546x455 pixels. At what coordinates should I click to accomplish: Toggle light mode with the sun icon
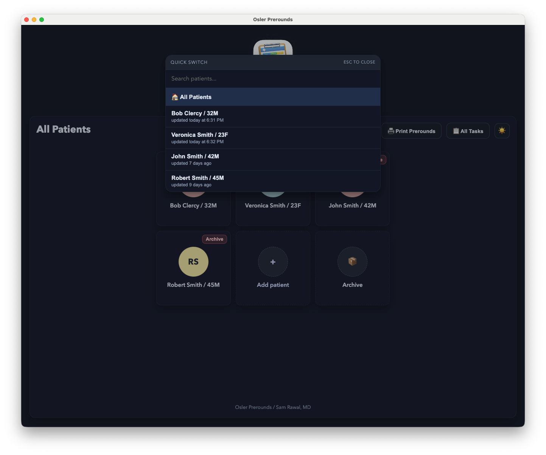click(x=502, y=131)
